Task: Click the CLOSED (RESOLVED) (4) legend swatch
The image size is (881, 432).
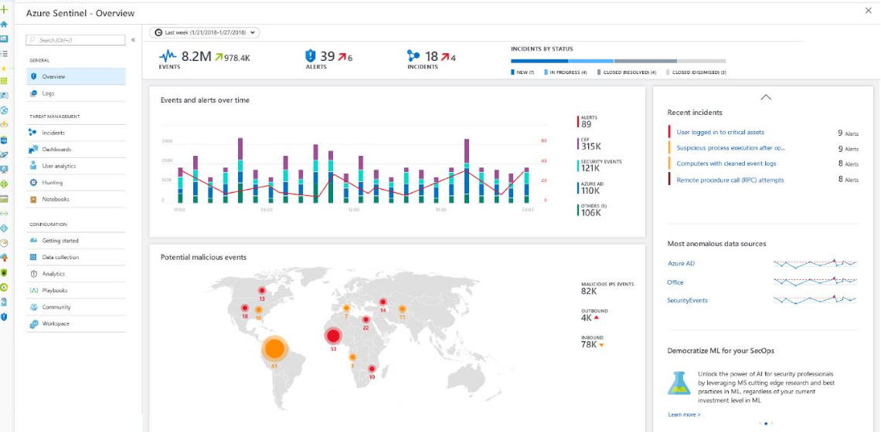Action: click(x=599, y=73)
